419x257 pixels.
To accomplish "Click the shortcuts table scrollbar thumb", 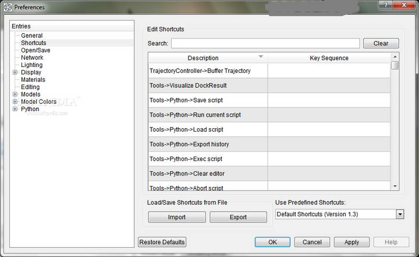I will pyautogui.click(x=395, y=65).
